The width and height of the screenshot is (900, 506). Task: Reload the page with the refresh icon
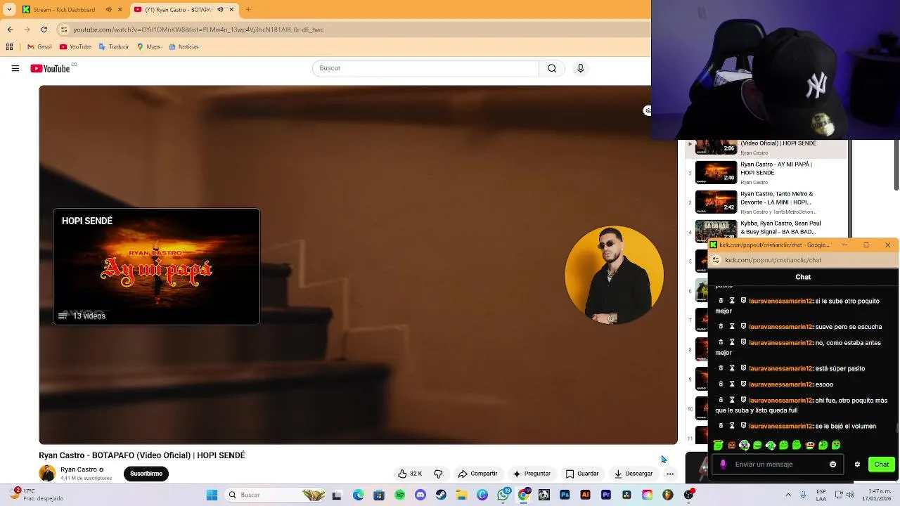coord(44,30)
